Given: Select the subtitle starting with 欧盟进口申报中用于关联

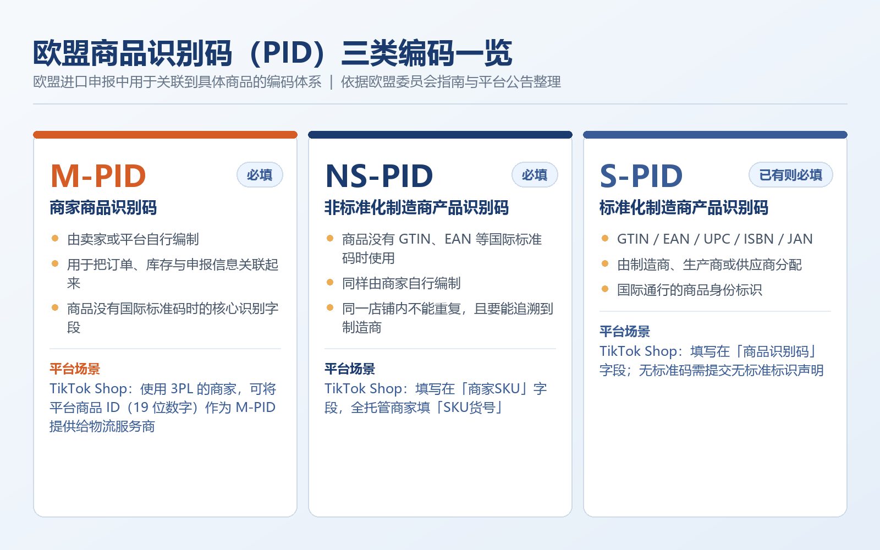Looking at the screenshot, I should pos(297,82).
